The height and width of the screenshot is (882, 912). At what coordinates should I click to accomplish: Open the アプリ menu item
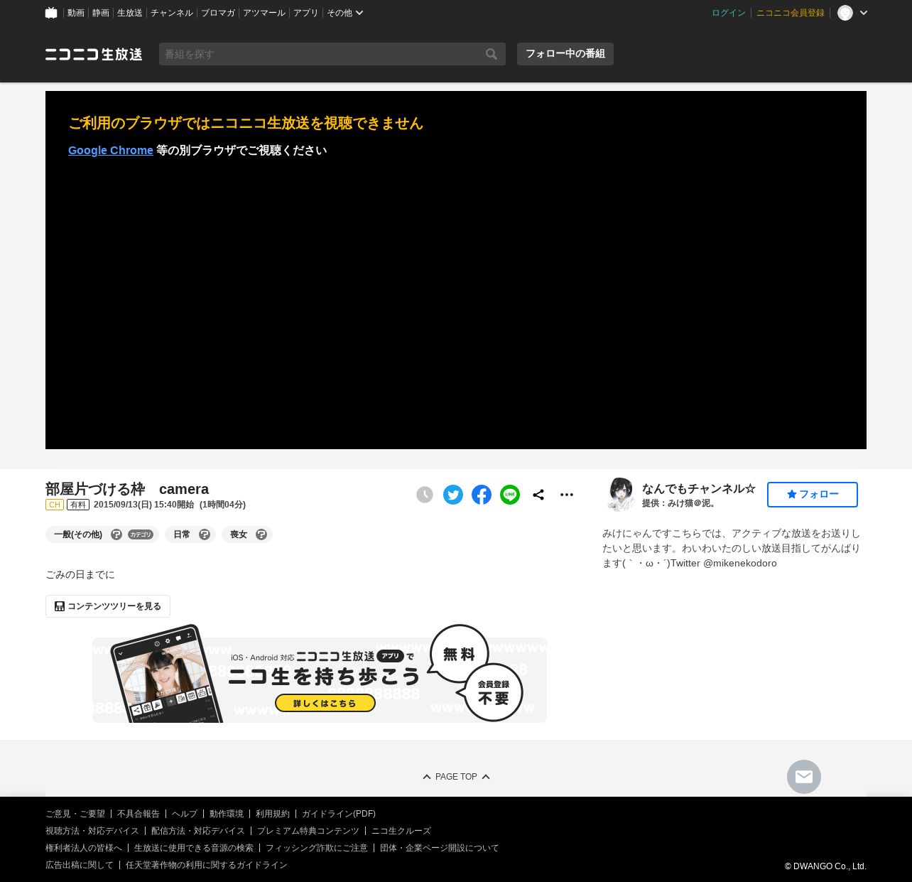pos(306,13)
